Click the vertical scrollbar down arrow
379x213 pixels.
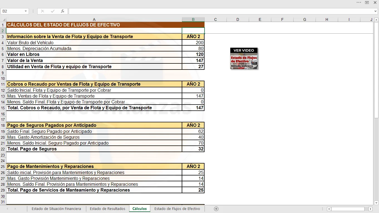click(x=376, y=203)
